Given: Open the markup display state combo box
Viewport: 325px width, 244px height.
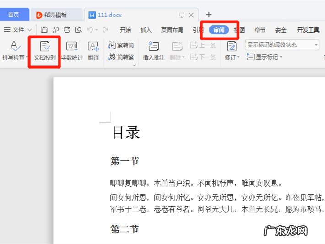Looking at the screenshot, I should [x=282, y=45].
